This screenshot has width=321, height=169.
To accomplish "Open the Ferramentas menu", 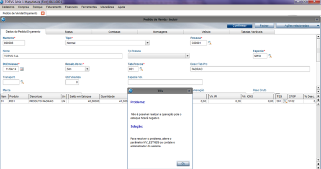I will (x=89, y=7).
